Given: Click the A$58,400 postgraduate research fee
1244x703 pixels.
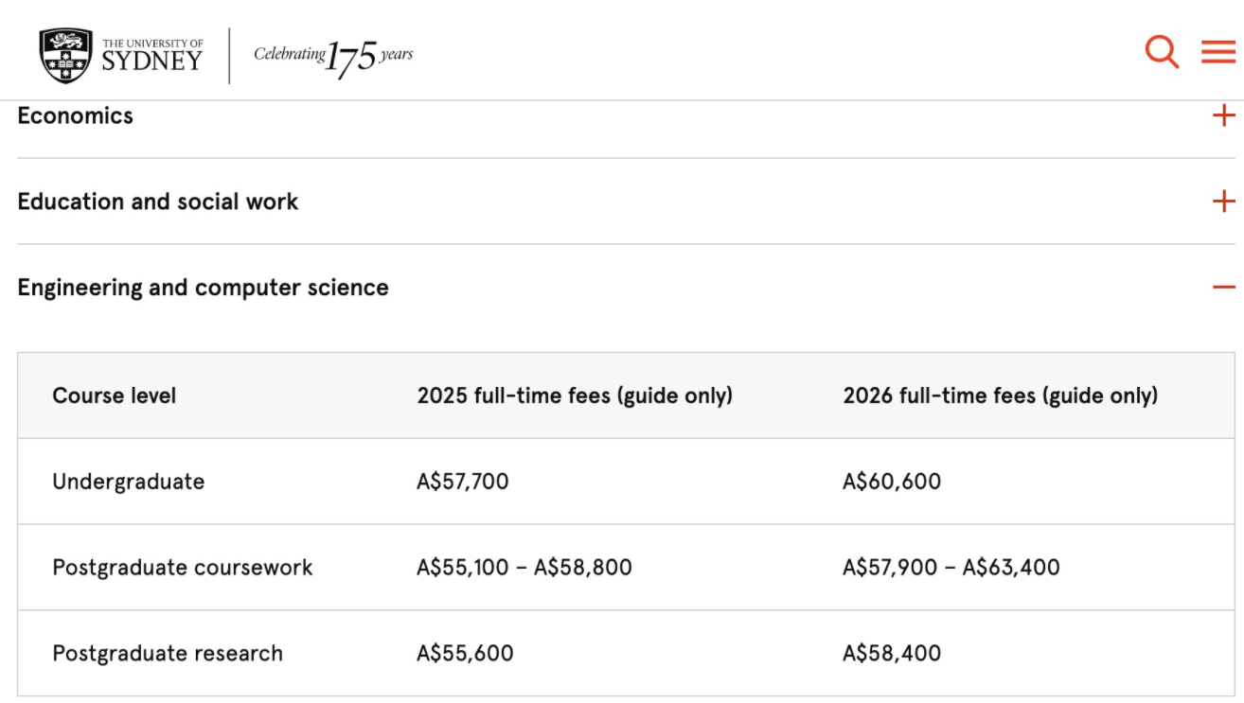Looking at the screenshot, I should [x=892, y=654].
